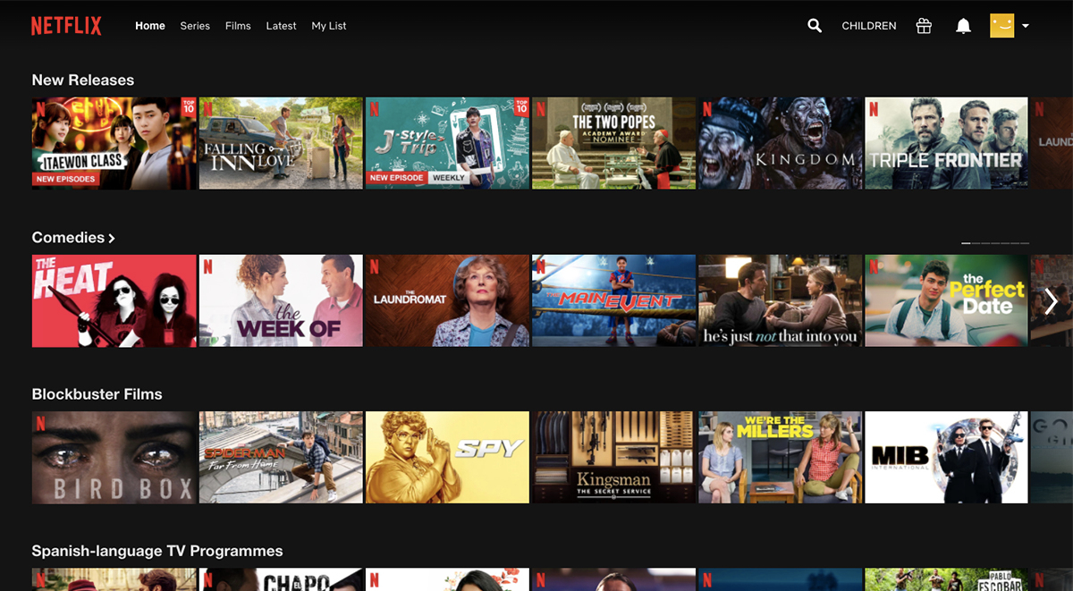Screen dimensions: 1073x591
Task: Open the Series menu item
Action: tap(195, 26)
